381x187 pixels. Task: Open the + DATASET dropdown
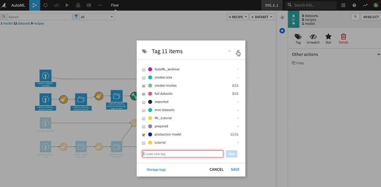point(262,17)
